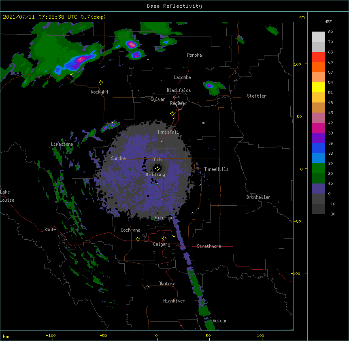This screenshot has height=341, width=349.
Task: Click the yellow radar site marker near Olds
Action: [x=157, y=169]
